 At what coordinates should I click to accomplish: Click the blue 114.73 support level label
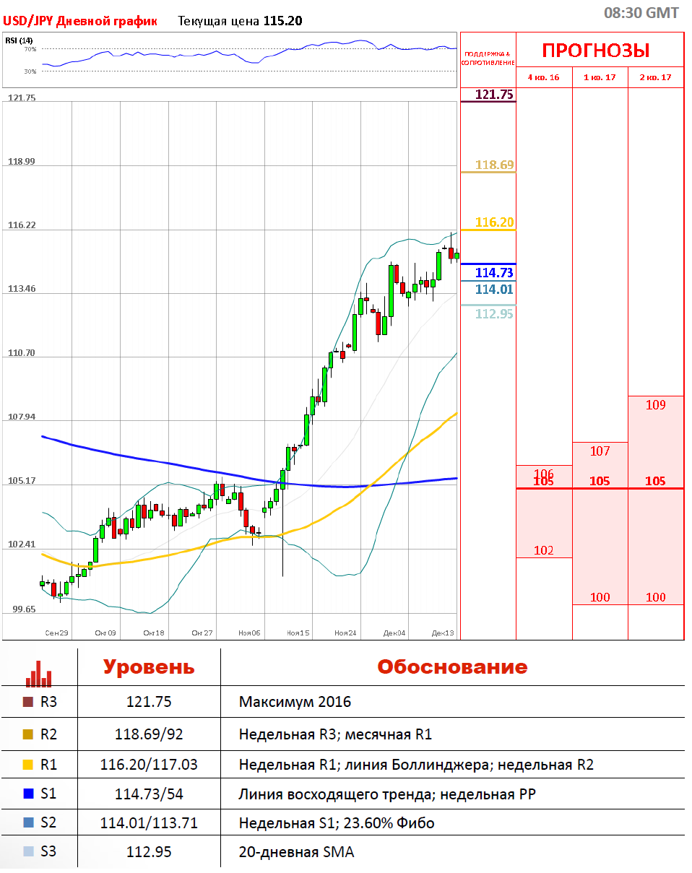pos(494,272)
